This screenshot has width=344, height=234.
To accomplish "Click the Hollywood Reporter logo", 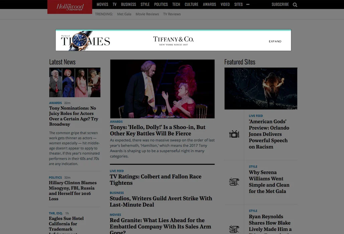I will (x=70, y=7).
